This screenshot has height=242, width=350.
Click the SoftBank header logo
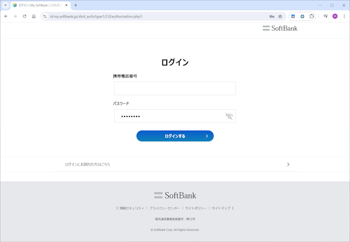pyautogui.click(x=280, y=28)
